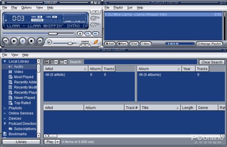Open the Options menu in Winamp

coord(26,8)
